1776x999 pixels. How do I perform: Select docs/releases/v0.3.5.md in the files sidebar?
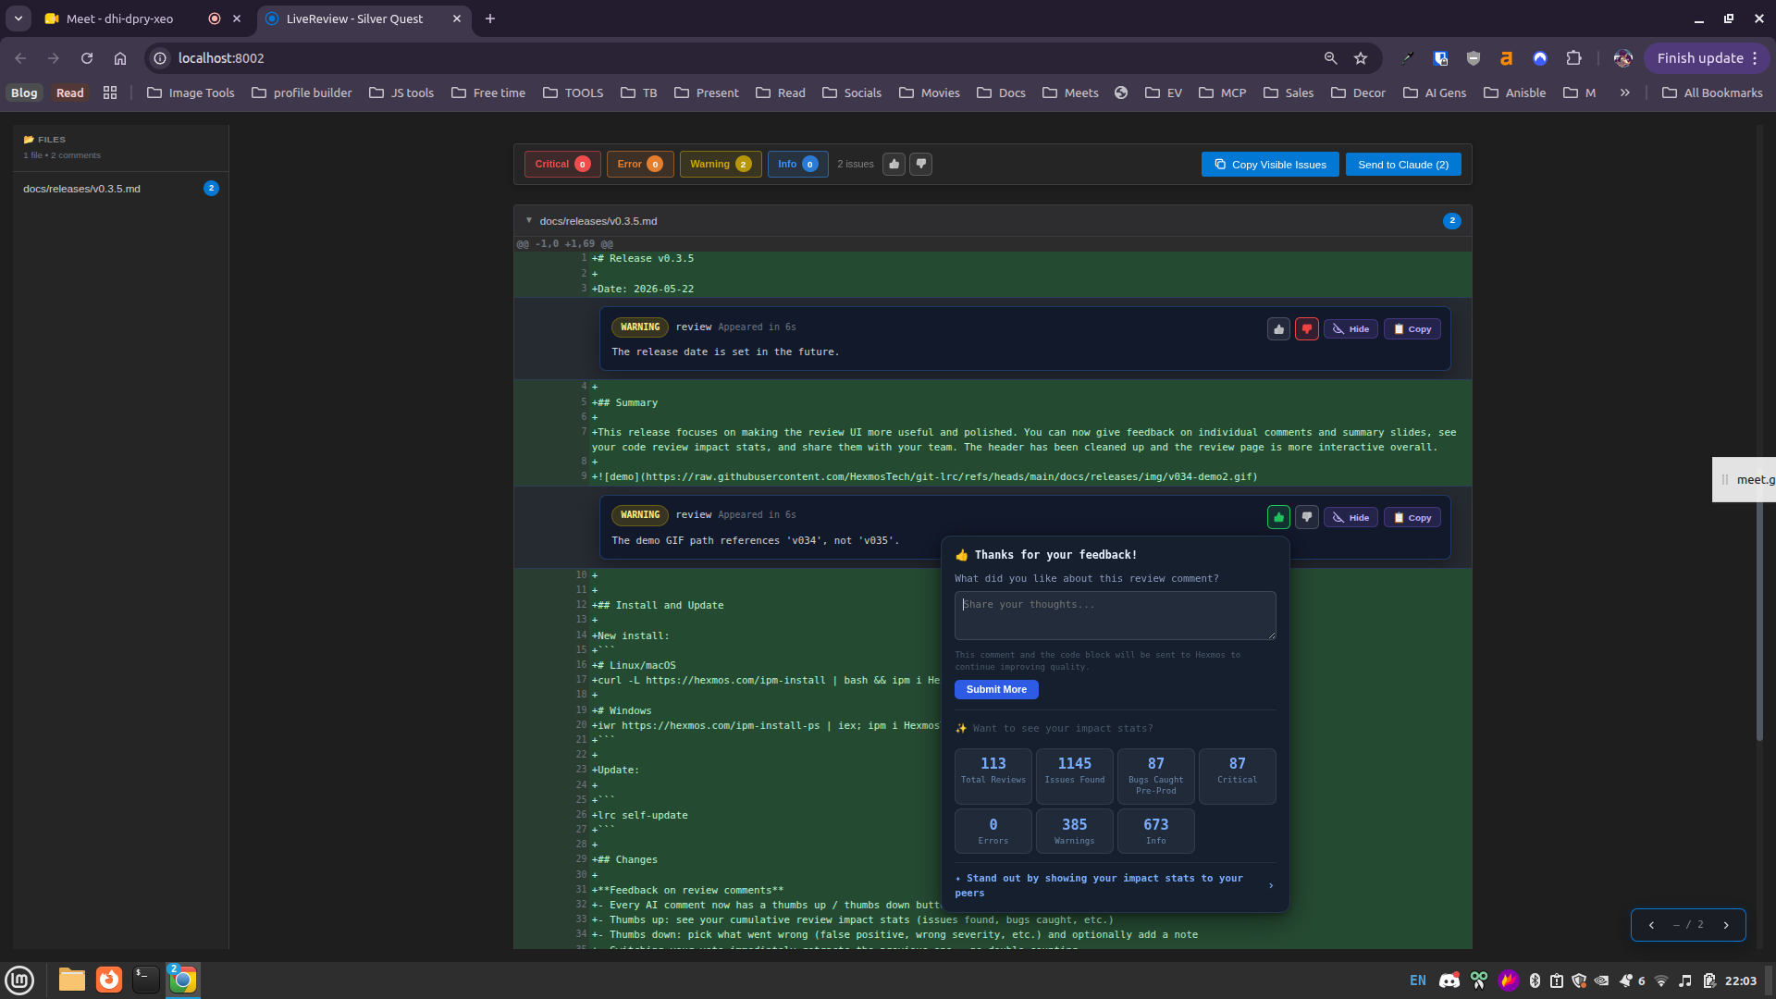(120, 188)
